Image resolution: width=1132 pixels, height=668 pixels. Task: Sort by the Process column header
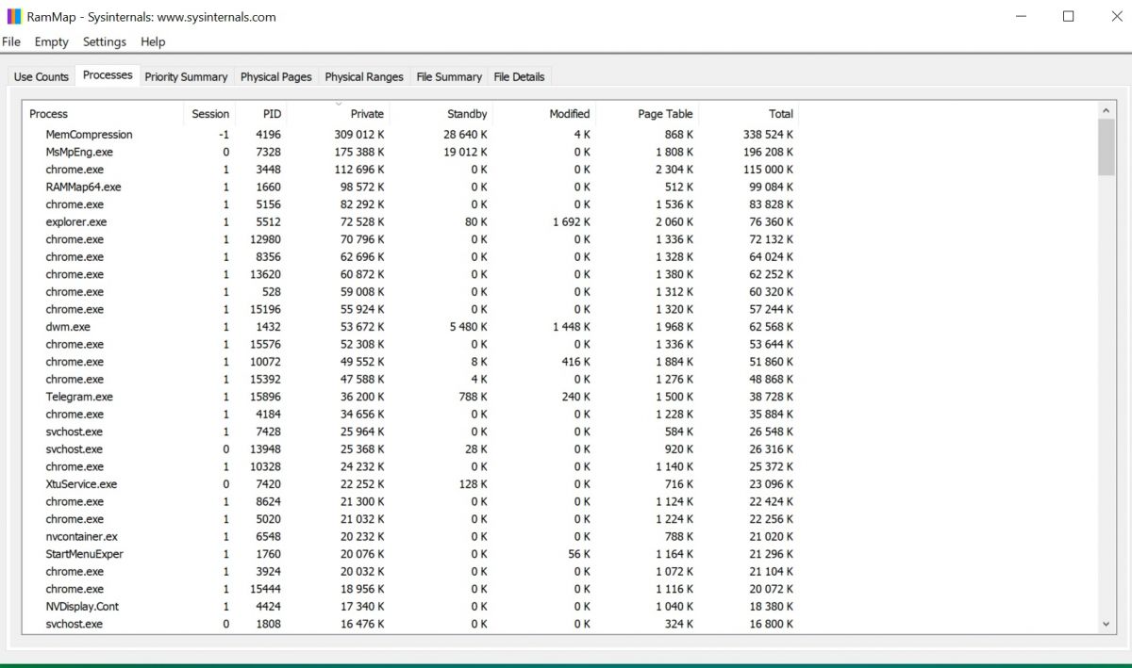(103, 114)
